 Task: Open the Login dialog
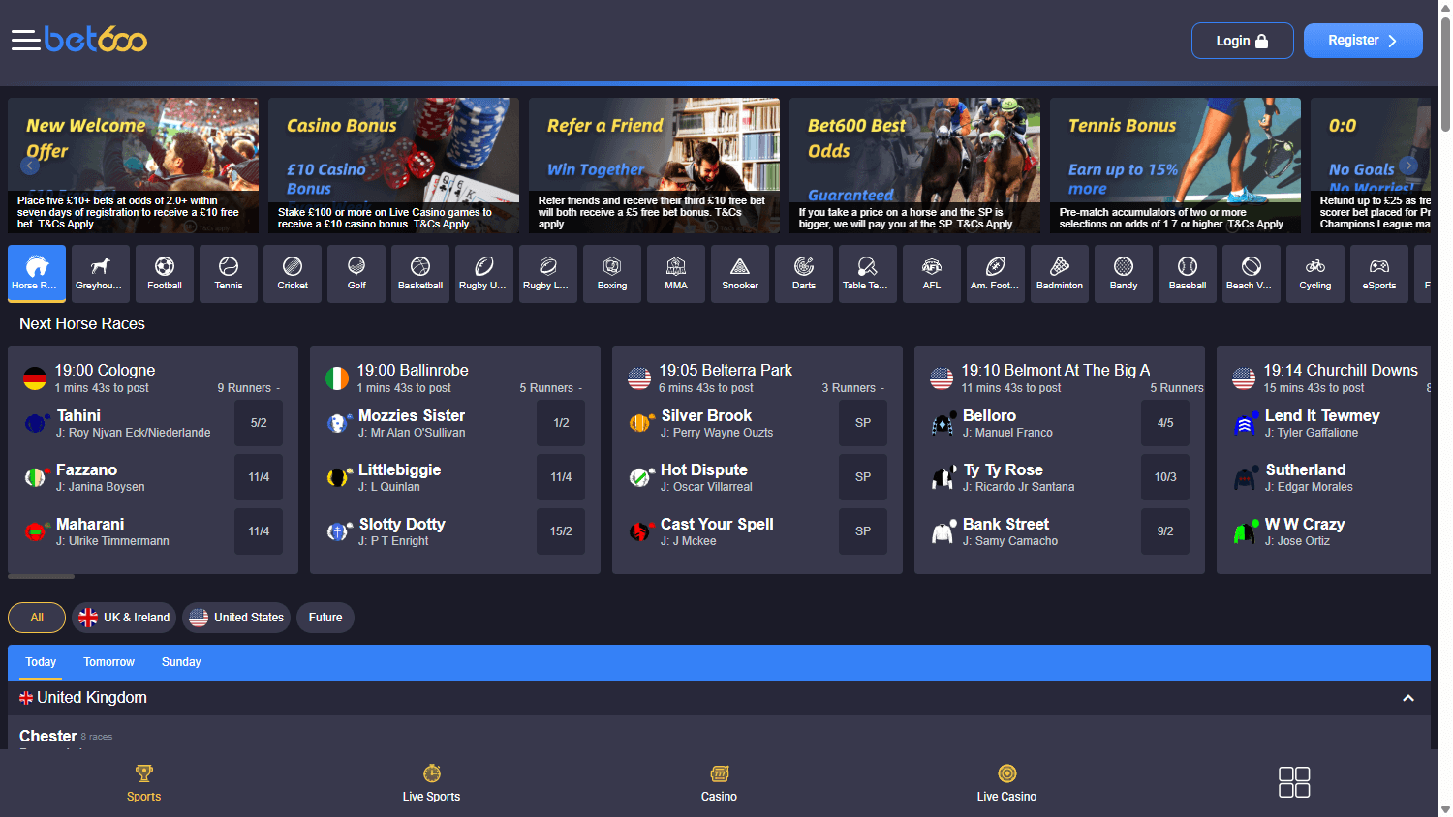(1243, 40)
